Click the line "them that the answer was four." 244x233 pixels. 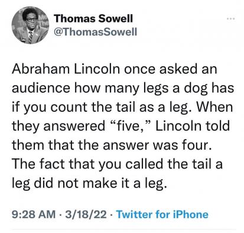[110, 145]
